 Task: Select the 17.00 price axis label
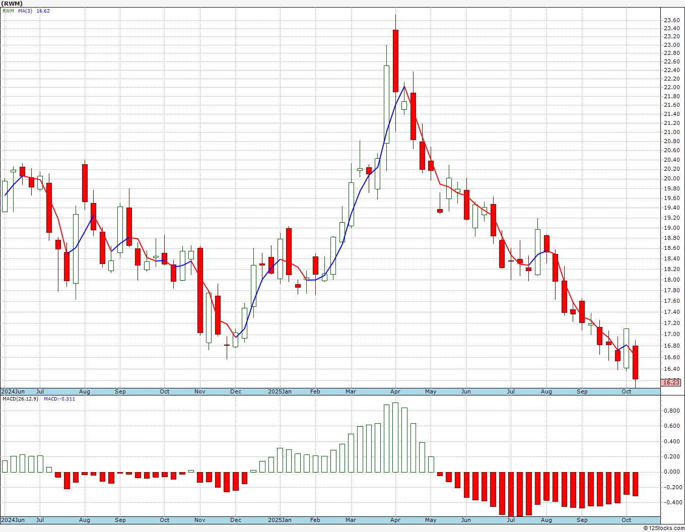(671, 334)
